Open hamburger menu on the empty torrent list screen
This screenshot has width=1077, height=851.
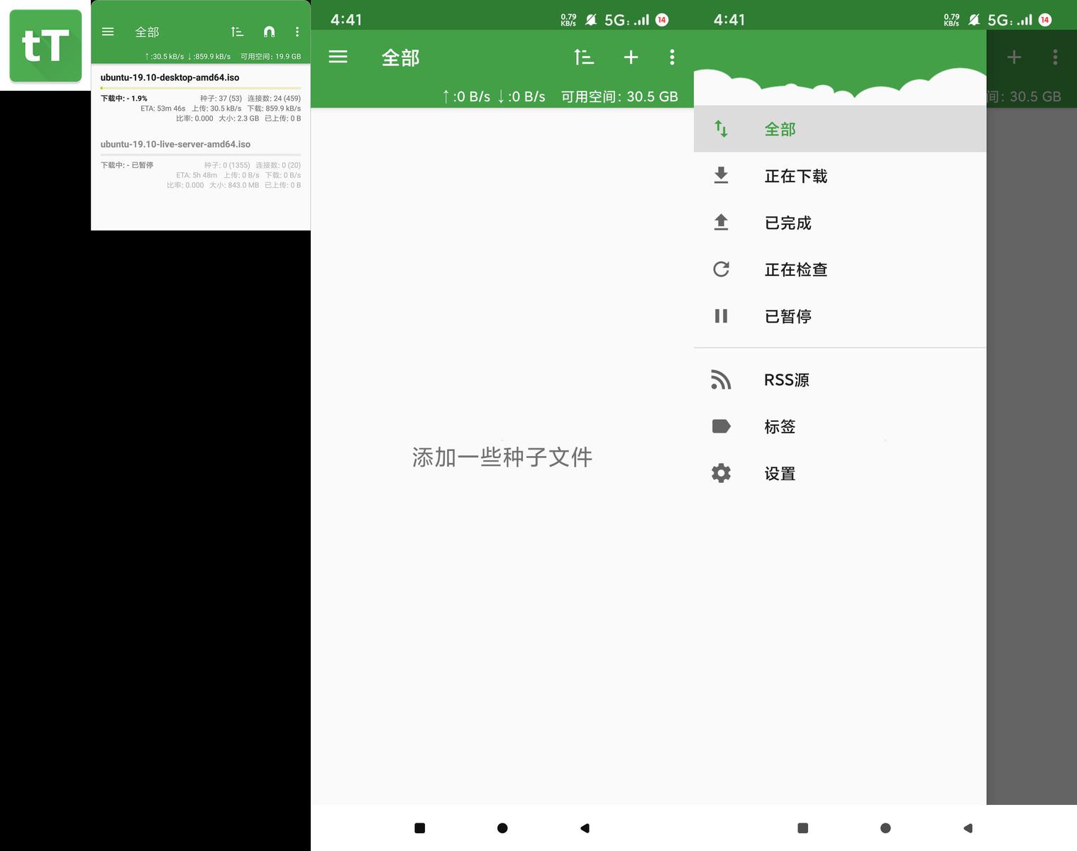pyautogui.click(x=338, y=57)
